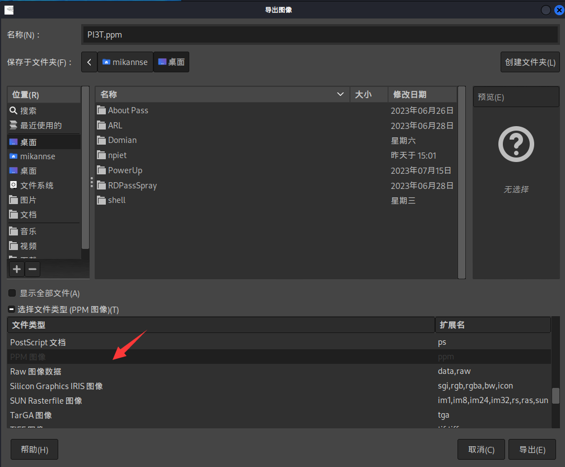Collapse the 选择文件类型 expander

11,309
